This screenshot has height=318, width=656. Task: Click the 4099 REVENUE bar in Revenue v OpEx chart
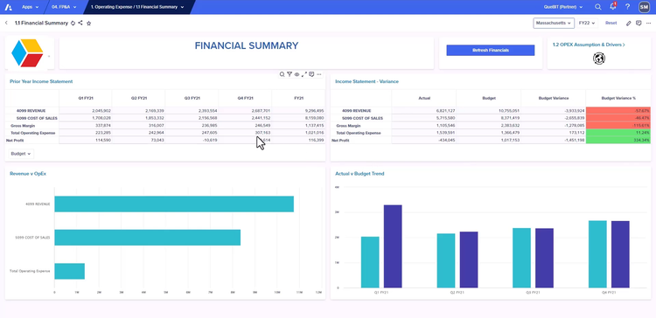(x=174, y=204)
